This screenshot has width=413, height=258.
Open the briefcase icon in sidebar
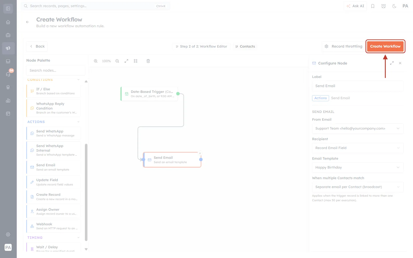pyautogui.click(x=8, y=35)
